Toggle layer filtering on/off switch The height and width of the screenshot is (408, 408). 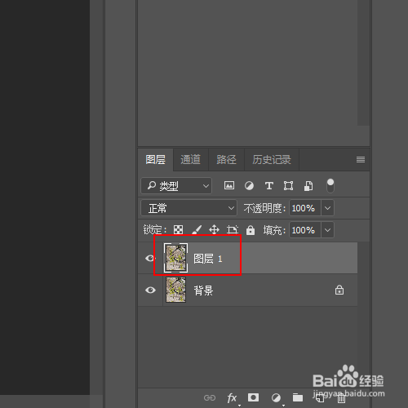(330, 185)
